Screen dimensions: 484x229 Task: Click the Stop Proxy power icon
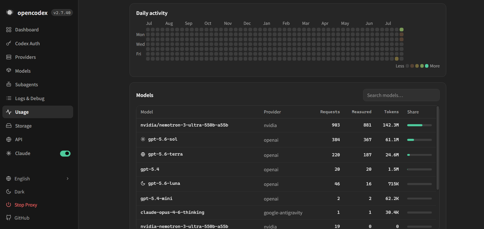(x=9, y=205)
